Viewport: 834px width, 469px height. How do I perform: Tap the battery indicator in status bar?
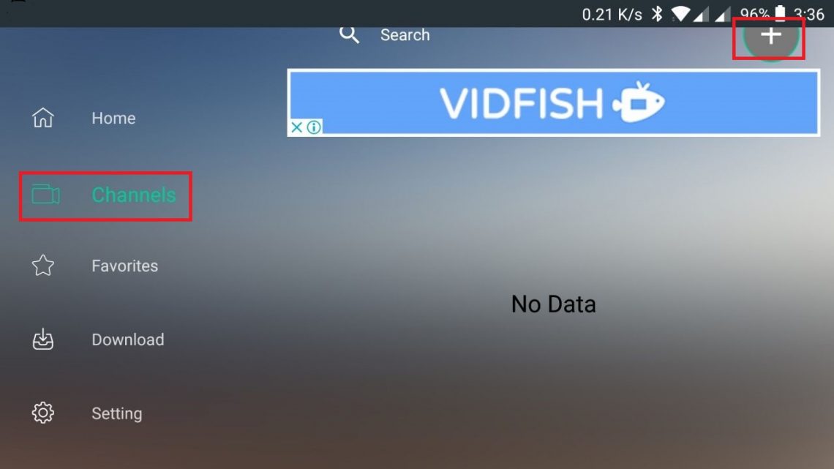coord(781,13)
